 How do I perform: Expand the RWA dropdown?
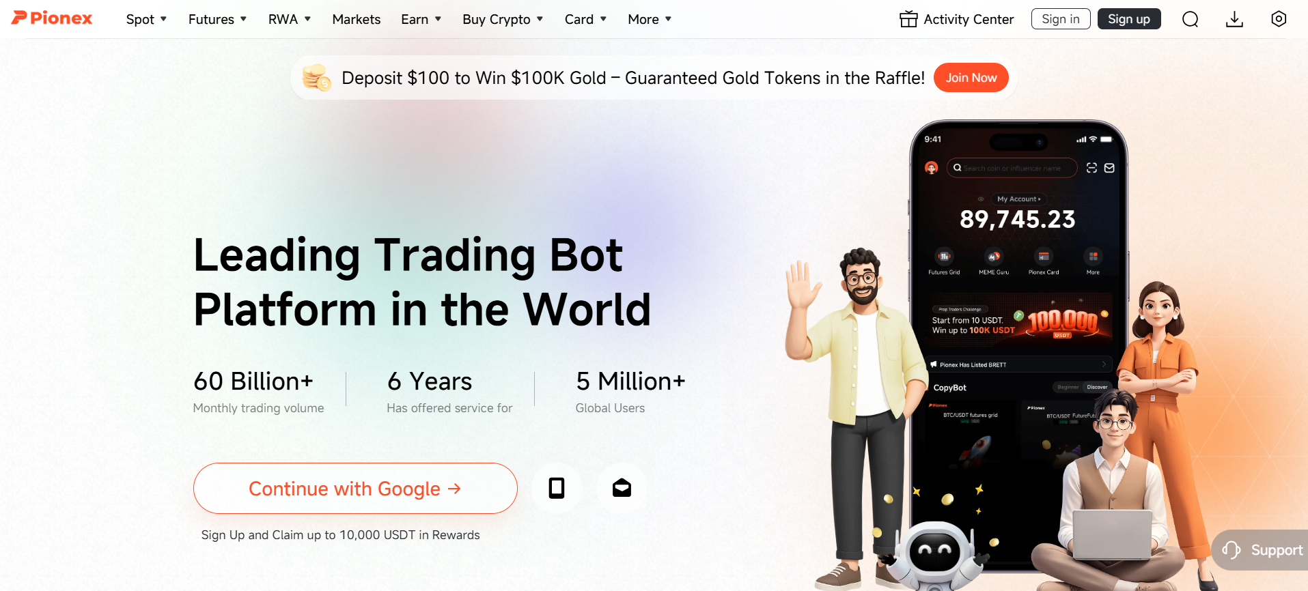[x=290, y=19]
